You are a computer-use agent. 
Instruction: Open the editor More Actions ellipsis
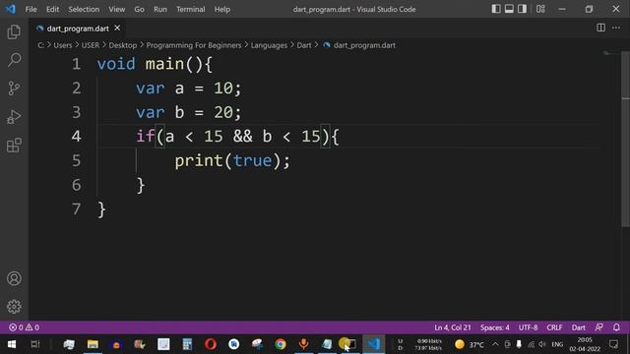point(616,28)
